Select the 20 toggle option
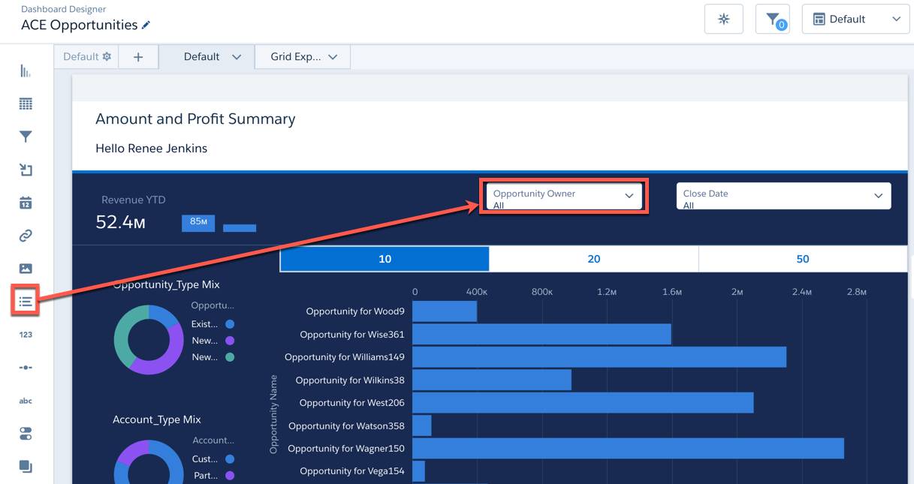Image resolution: width=914 pixels, height=484 pixels. 593,259
